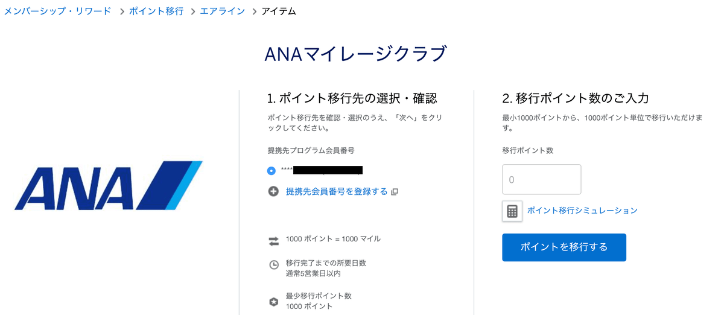This screenshot has height=315, width=724.
Task: Click the plus icon to register member number
Action: 273,191
